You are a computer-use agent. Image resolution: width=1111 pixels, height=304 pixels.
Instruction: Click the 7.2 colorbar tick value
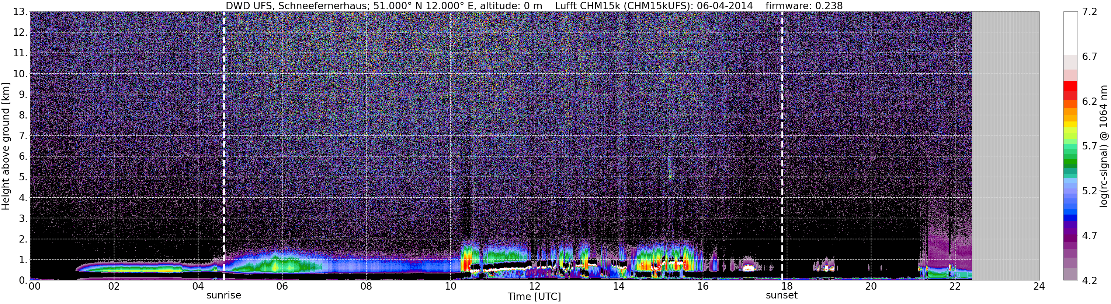click(1090, 12)
